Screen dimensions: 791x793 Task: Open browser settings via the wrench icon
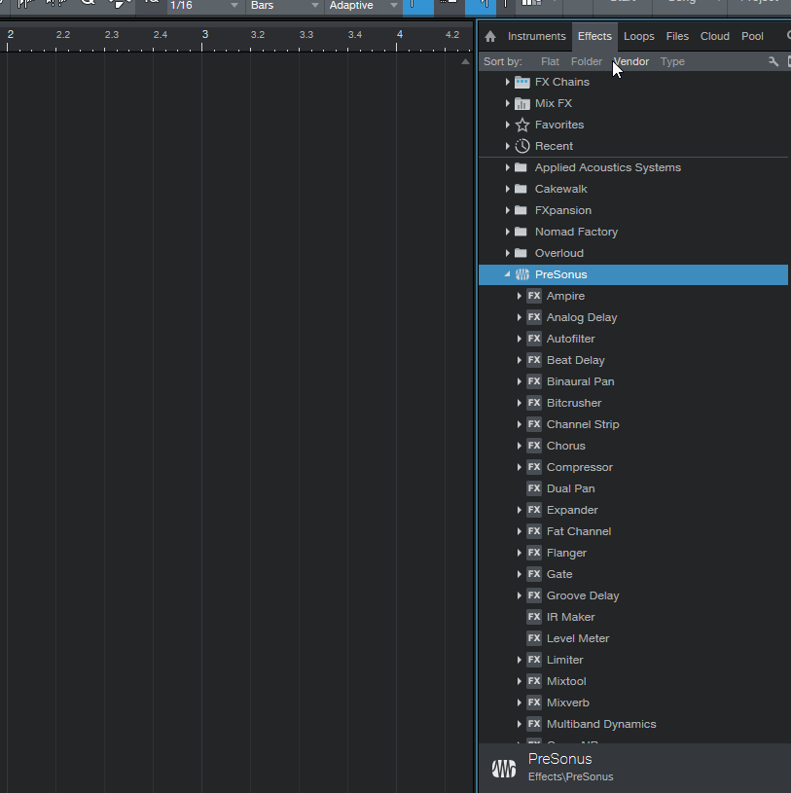[x=773, y=61]
